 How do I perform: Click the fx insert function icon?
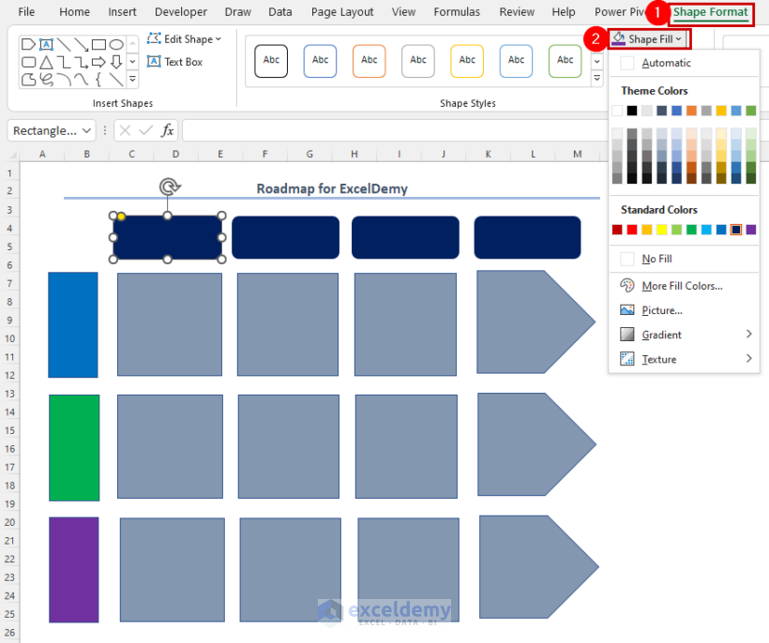click(167, 130)
